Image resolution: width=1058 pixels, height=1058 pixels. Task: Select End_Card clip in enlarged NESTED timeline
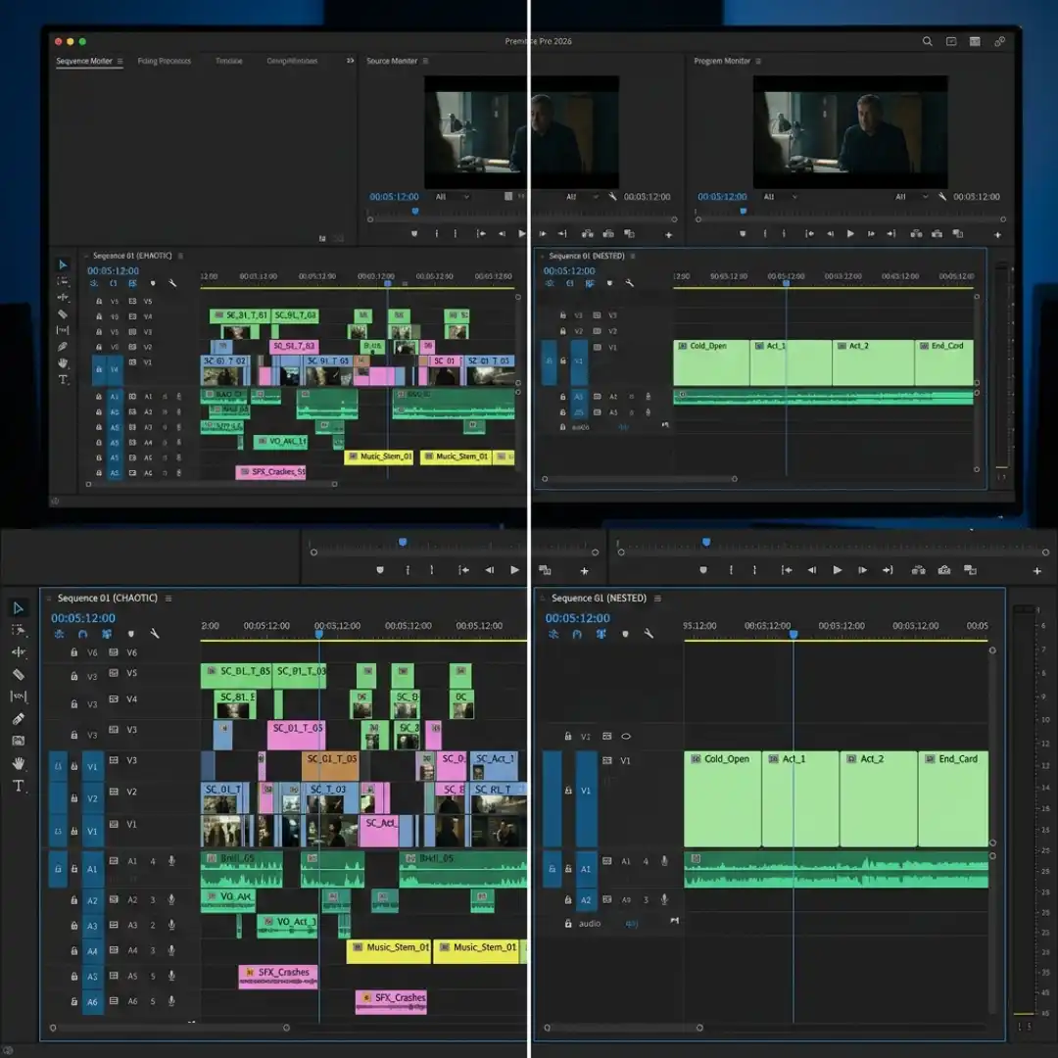[x=953, y=798]
